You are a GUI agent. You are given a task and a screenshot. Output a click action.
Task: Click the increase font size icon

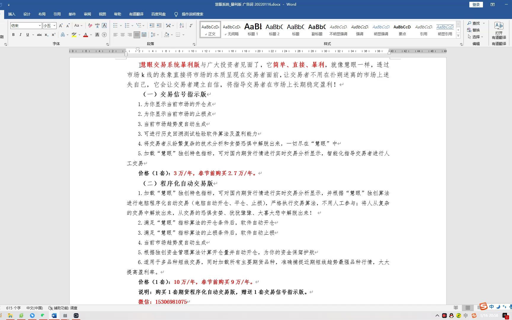(x=61, y=25)
